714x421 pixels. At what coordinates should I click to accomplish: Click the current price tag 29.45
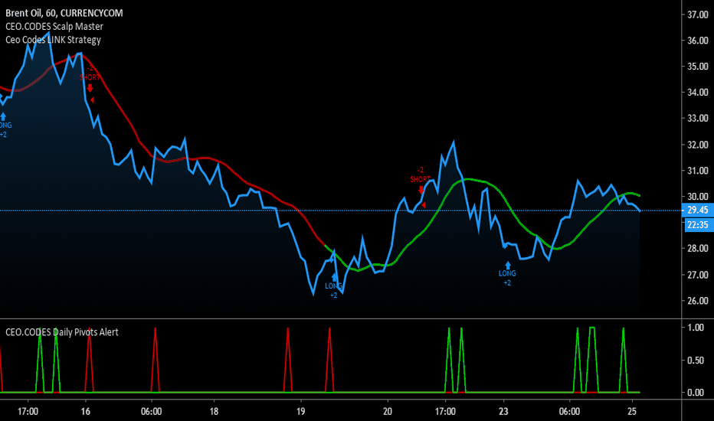point(699,210)
